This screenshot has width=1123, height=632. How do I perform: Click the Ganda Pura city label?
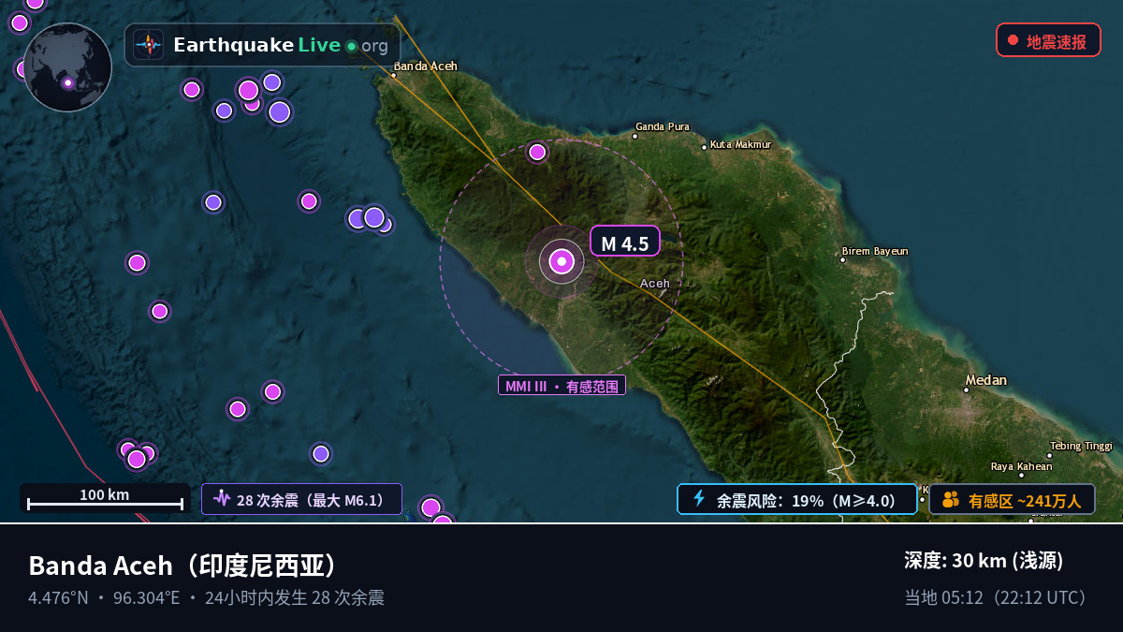coord(663,126)
